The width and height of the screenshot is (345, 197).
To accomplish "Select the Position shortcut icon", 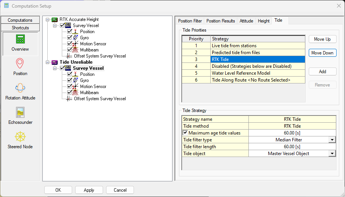I will (20, 64).
